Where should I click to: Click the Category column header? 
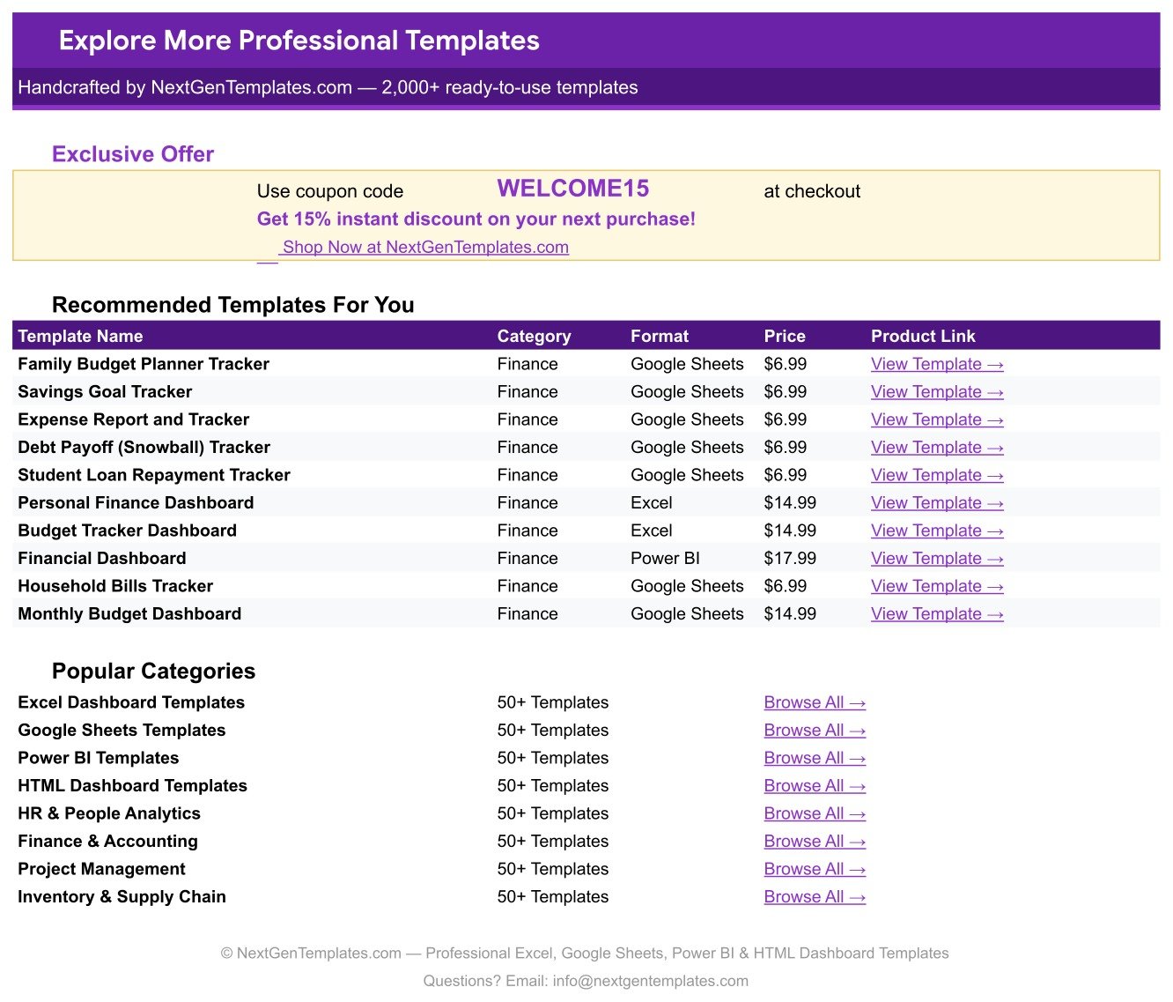[534, 336]
